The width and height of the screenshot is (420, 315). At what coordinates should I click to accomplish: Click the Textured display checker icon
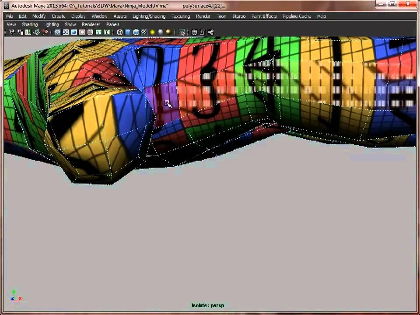[144, 32]
